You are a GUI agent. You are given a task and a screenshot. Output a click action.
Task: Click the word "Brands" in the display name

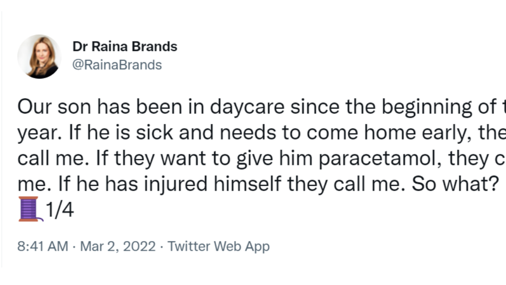point(156,47)
